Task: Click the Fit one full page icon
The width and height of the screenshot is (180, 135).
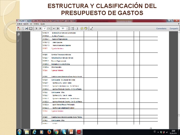Action: tap(76, 28)
